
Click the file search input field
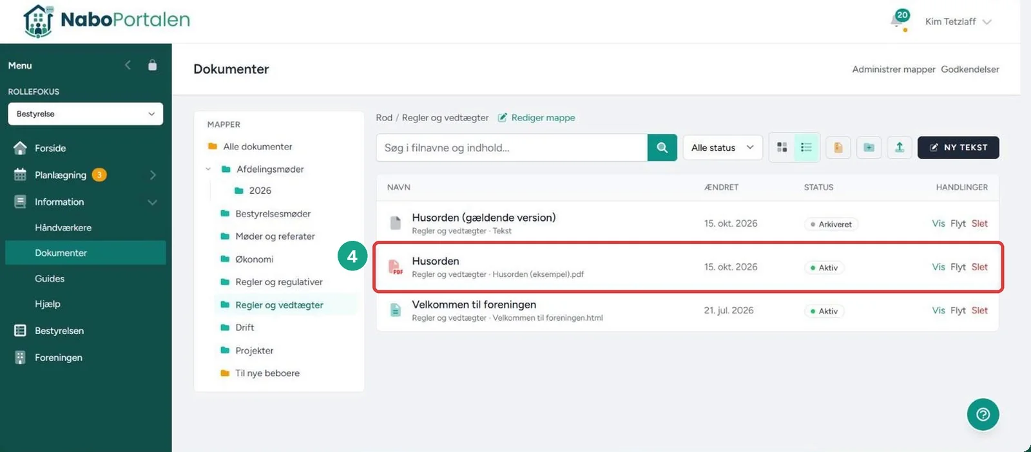[512, 147]
